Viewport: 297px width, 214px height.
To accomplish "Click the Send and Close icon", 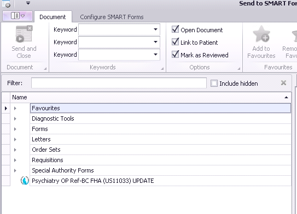I will pos(24,34).
